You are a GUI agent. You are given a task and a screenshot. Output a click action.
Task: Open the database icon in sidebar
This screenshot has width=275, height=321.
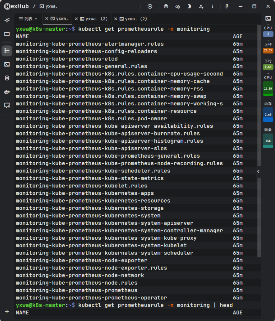[7, 78]
